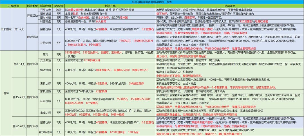304x136 pixels.
Task: Select the 活动要点 column header
Action: click(x=230, y=6)
